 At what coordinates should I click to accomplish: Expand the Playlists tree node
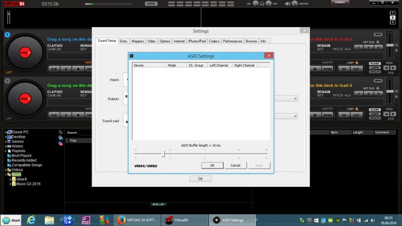pyautogui.click(x=6, y=151)
